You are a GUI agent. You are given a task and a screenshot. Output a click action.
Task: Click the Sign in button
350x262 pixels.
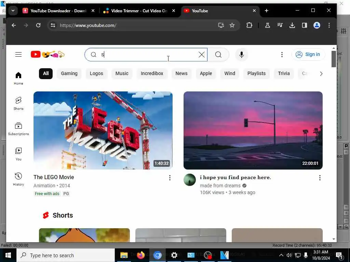click(308, 54)
